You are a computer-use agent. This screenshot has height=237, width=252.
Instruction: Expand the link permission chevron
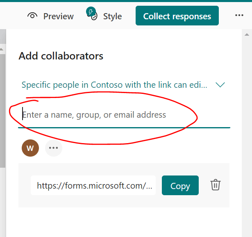click(x=220, y=85)
